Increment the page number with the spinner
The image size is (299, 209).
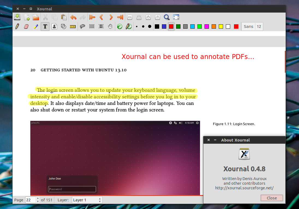[37, 198]
